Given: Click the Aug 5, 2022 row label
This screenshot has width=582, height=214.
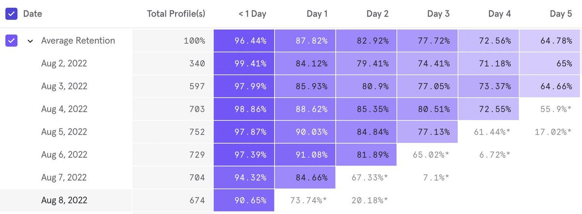Looking at the screenshot, I should click(64, 132).
